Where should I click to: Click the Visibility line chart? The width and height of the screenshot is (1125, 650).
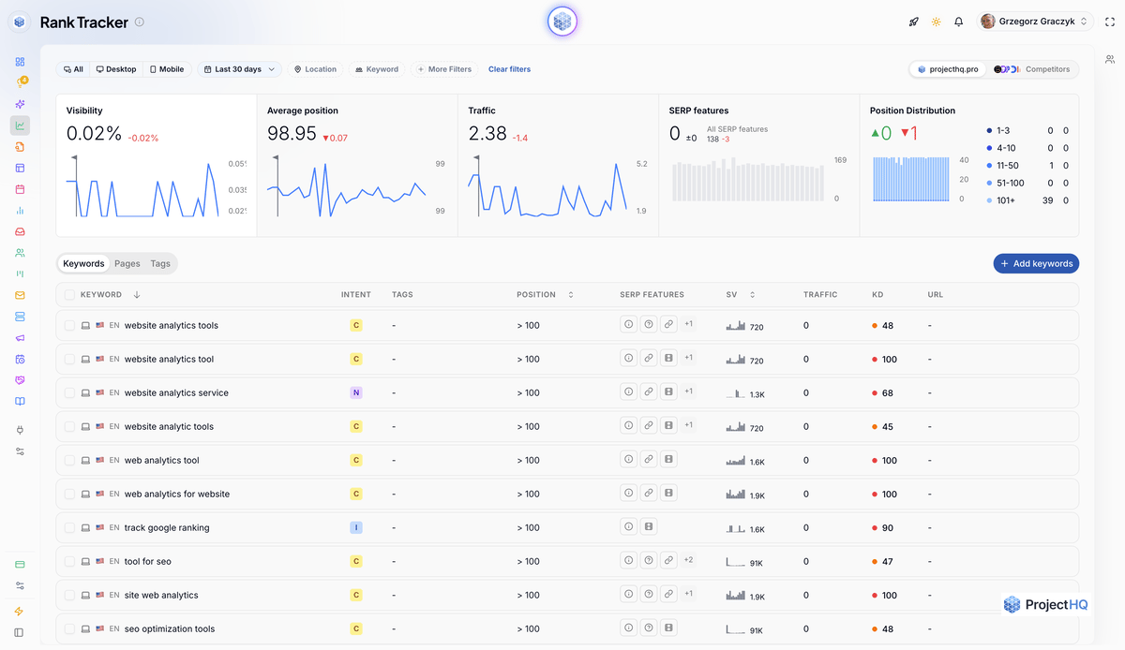(142, 187)
